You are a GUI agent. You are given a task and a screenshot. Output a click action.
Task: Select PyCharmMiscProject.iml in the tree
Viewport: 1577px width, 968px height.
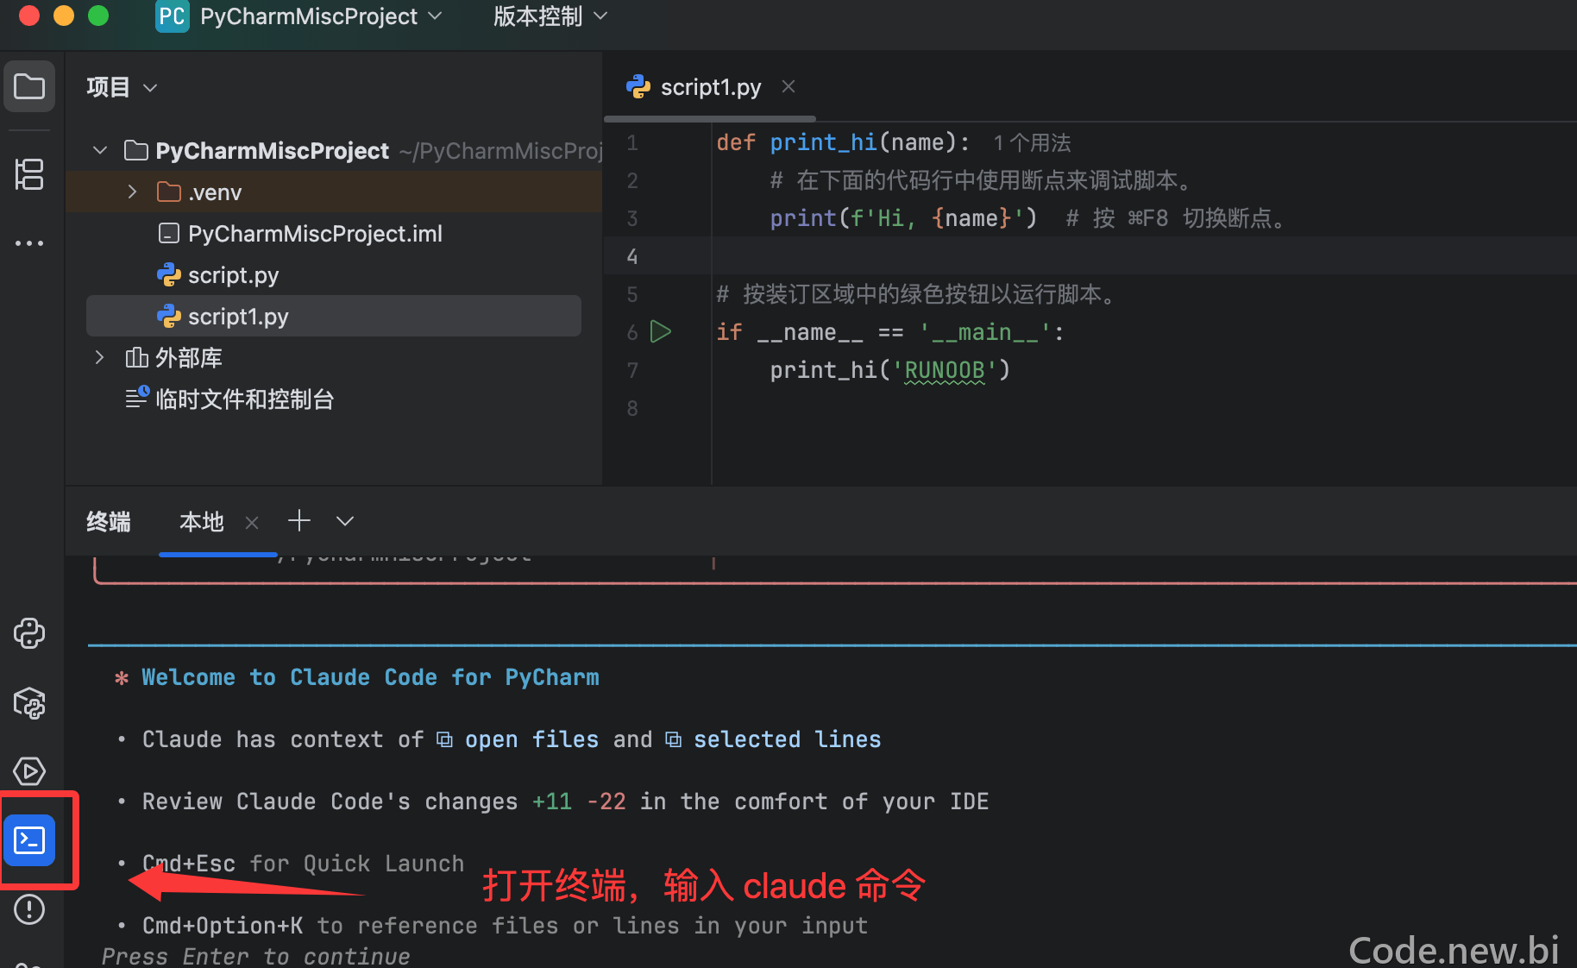tap(334, 233)
